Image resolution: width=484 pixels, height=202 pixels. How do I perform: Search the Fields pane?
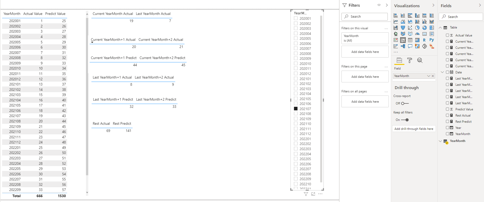(461, 17)
